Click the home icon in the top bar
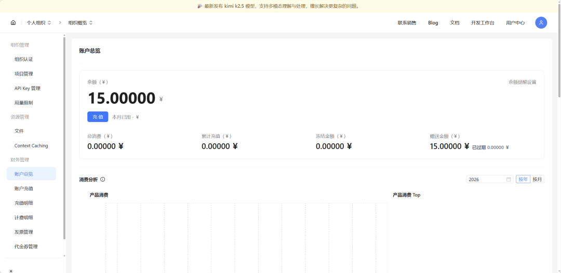The width and height of the screenshot is (561, 273). [x=13, y=23]
